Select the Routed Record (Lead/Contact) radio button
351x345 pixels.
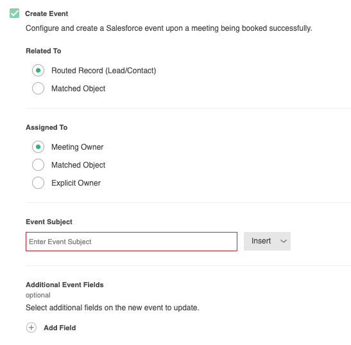tap(38, 71)
